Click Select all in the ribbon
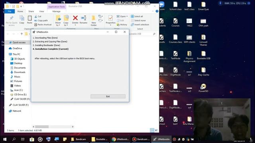 (137, 16)
